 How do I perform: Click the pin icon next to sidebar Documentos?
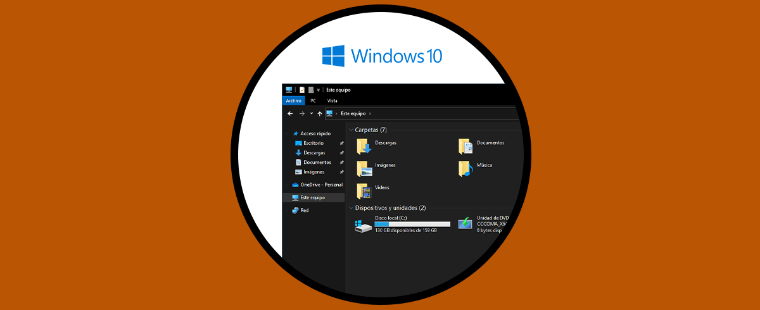341,162
